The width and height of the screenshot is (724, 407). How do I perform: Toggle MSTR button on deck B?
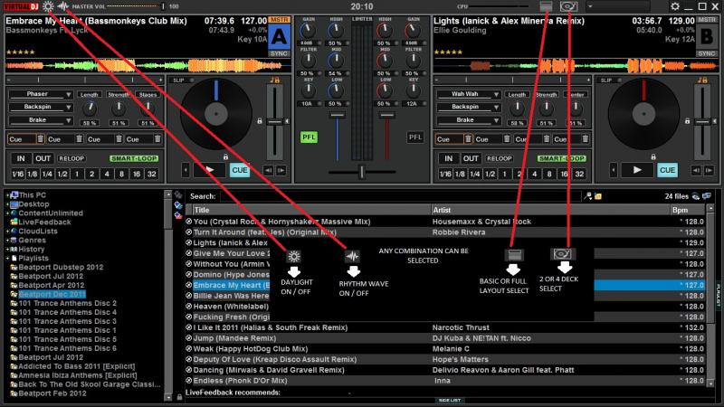pyautogui.click(x=707, y=20)
